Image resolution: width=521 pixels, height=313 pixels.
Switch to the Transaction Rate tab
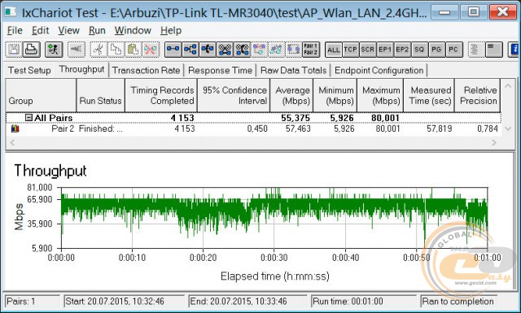click(x=146, y=71)
